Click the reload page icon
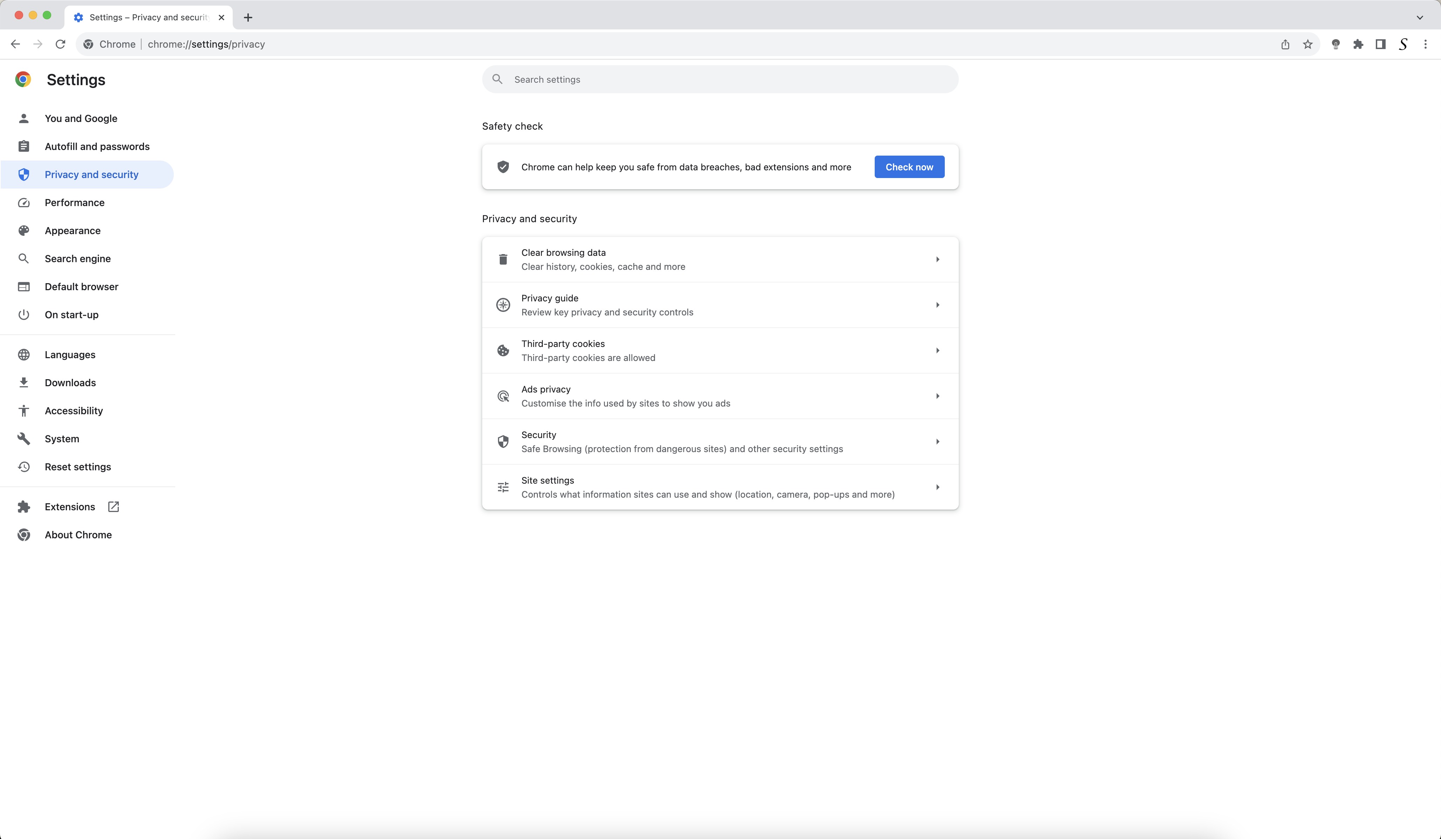 pyautogui.click(x=60, y=44)
